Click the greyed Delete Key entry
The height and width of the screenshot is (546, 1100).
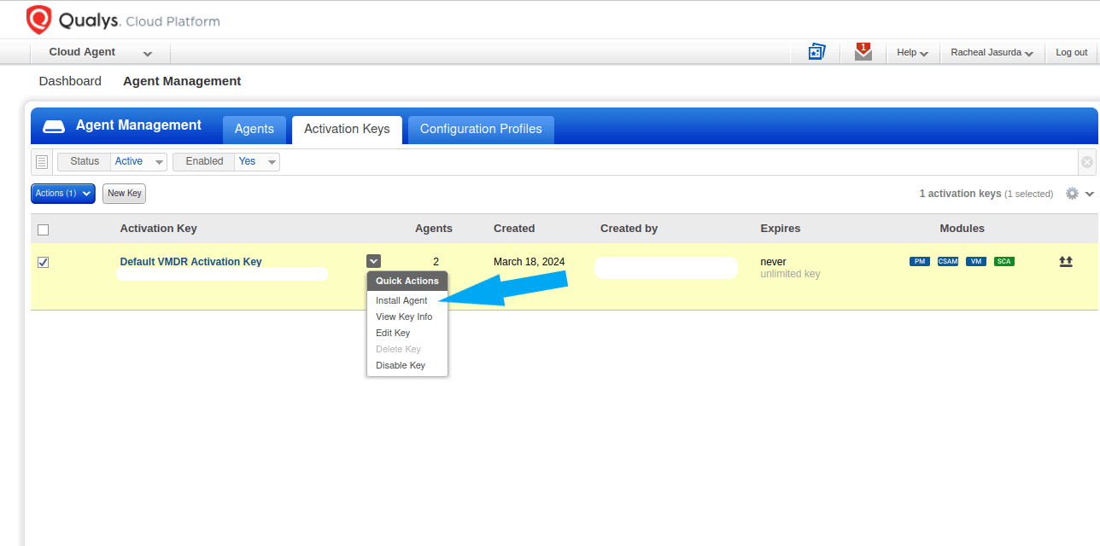pyautogui.click(x=398, y=349)
